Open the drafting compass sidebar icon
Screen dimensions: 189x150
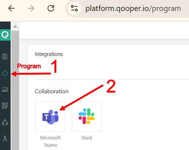point(5,139)
